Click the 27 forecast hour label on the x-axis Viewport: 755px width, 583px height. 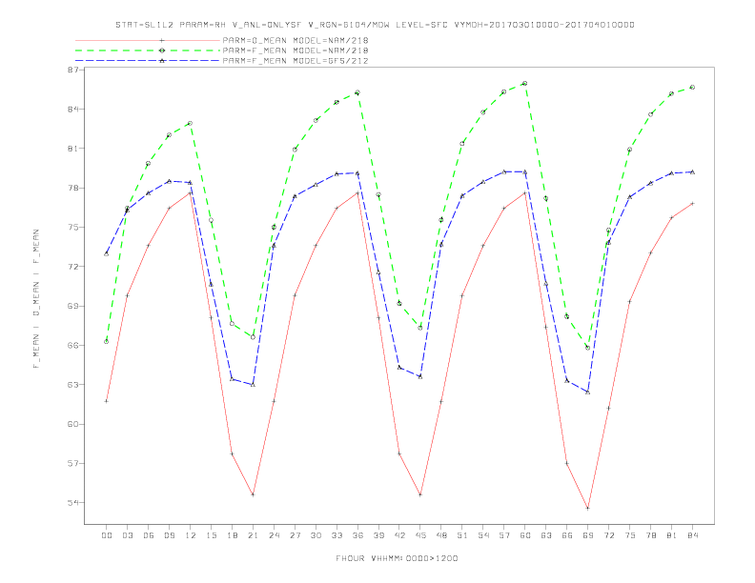pyautogui.click(x=295, y=535)
